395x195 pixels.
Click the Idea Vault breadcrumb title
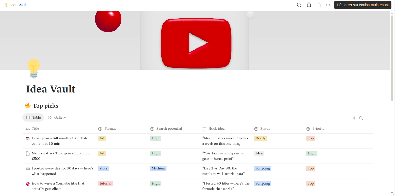(x=18, y=5)
